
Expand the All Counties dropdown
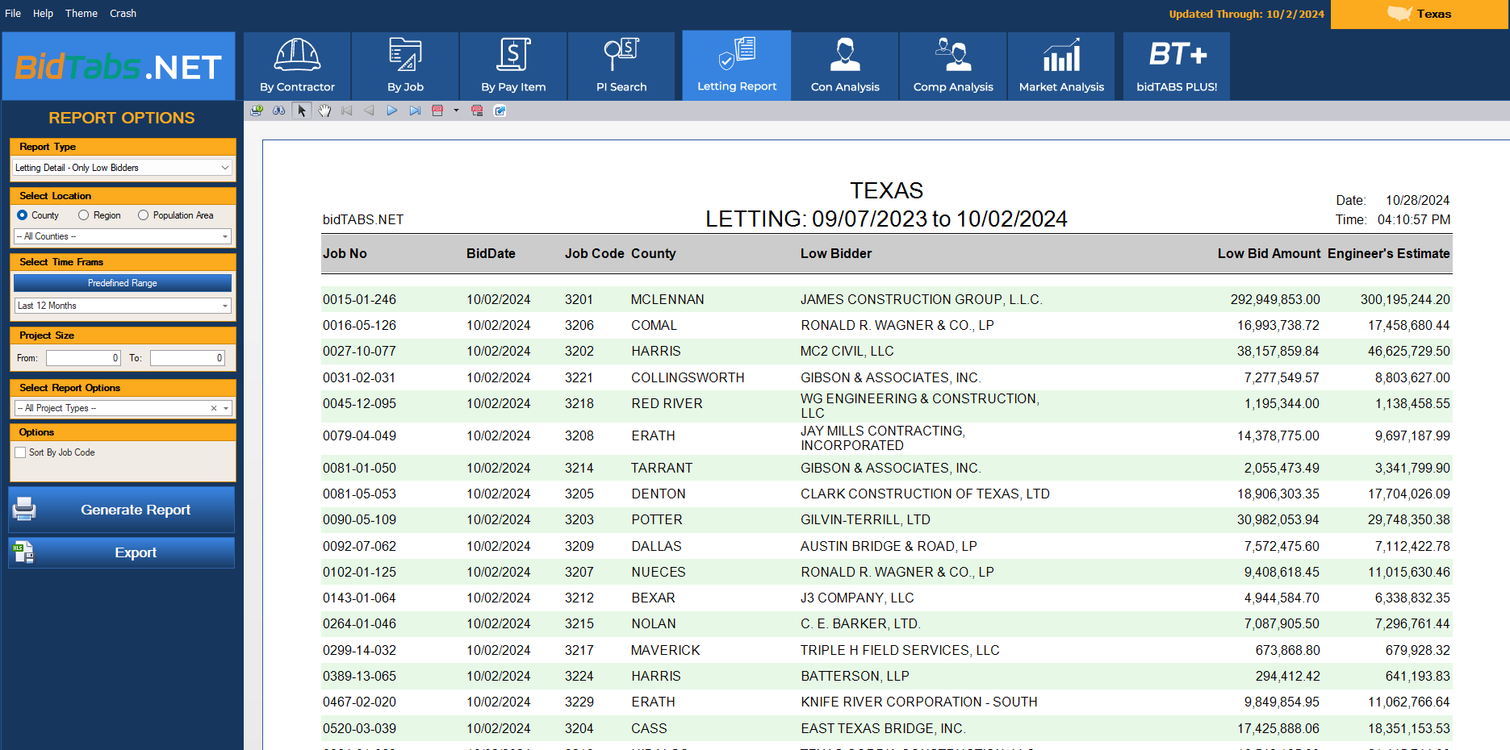pos(123,236)
